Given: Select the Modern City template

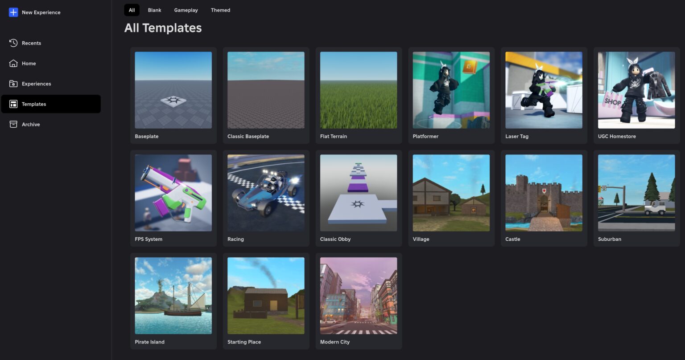Looking at the screenshot, I should point(359,295).
